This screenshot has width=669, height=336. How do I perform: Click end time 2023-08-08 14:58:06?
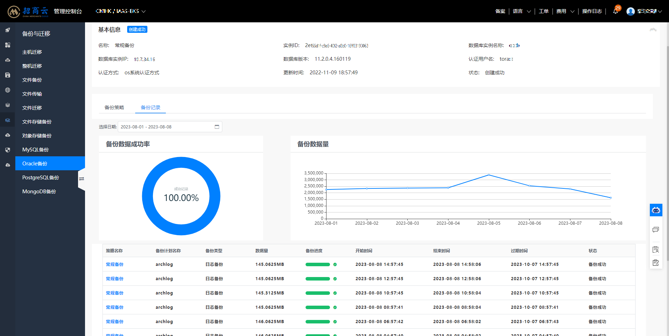pyautogui.click(x=457, y=264)
